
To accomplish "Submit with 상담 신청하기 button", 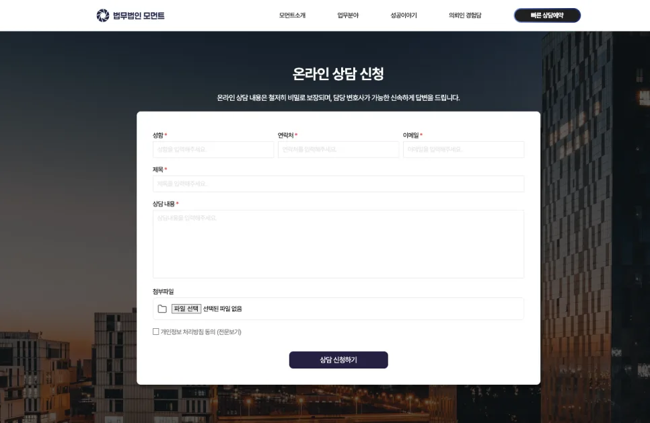I will pyautogui.click(x=338, y=360).
